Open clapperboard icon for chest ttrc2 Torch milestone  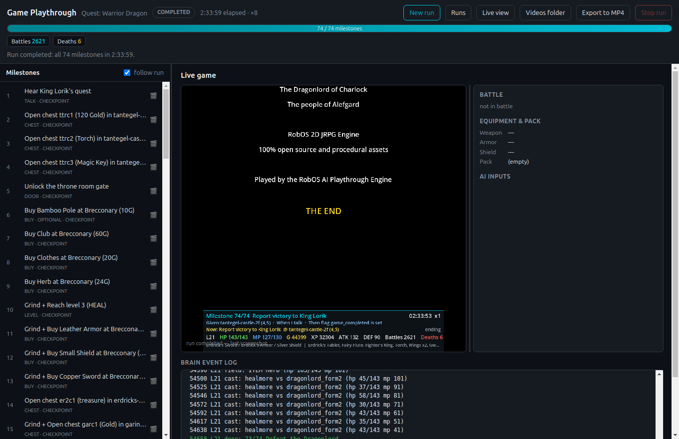[153, 144]
